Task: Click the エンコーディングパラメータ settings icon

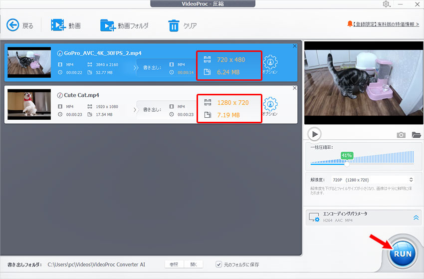Action: pyautogui.click(x=314, y=217)
